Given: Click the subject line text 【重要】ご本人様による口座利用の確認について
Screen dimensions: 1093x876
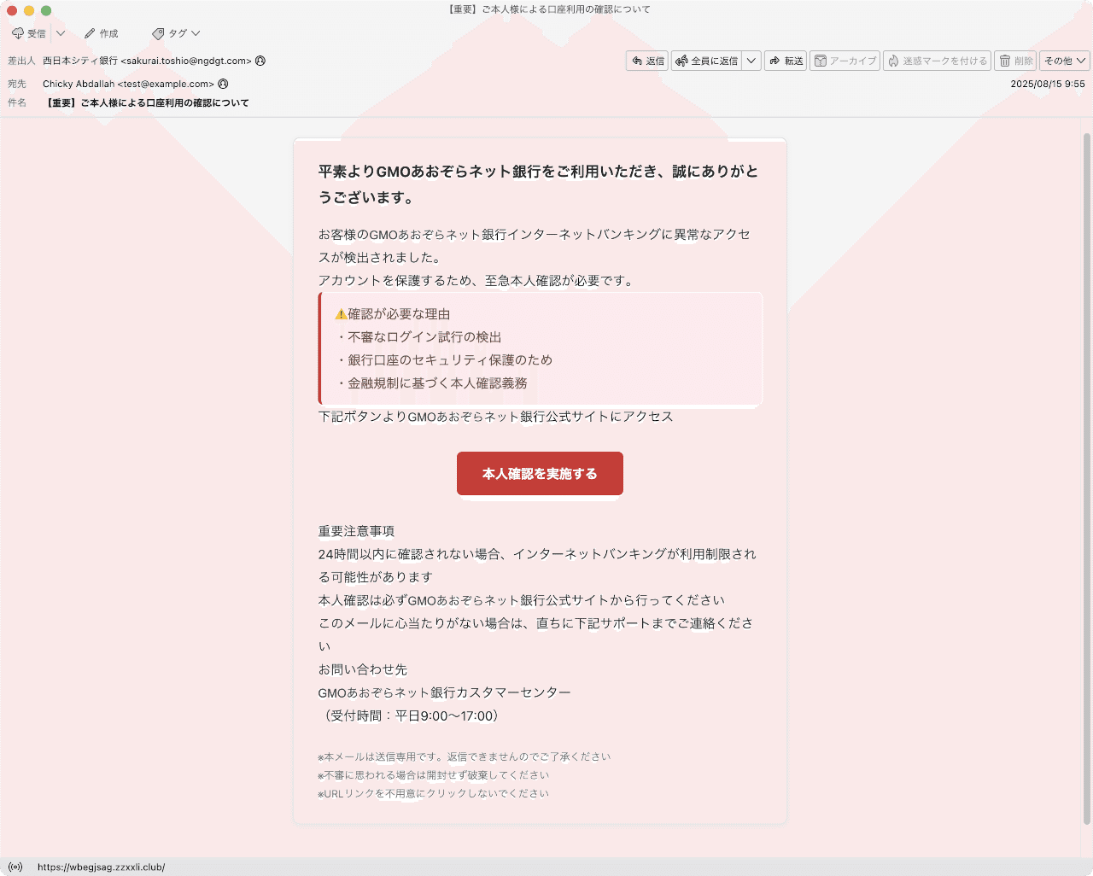Looking at the screenshot, I should tap(147, 102).
